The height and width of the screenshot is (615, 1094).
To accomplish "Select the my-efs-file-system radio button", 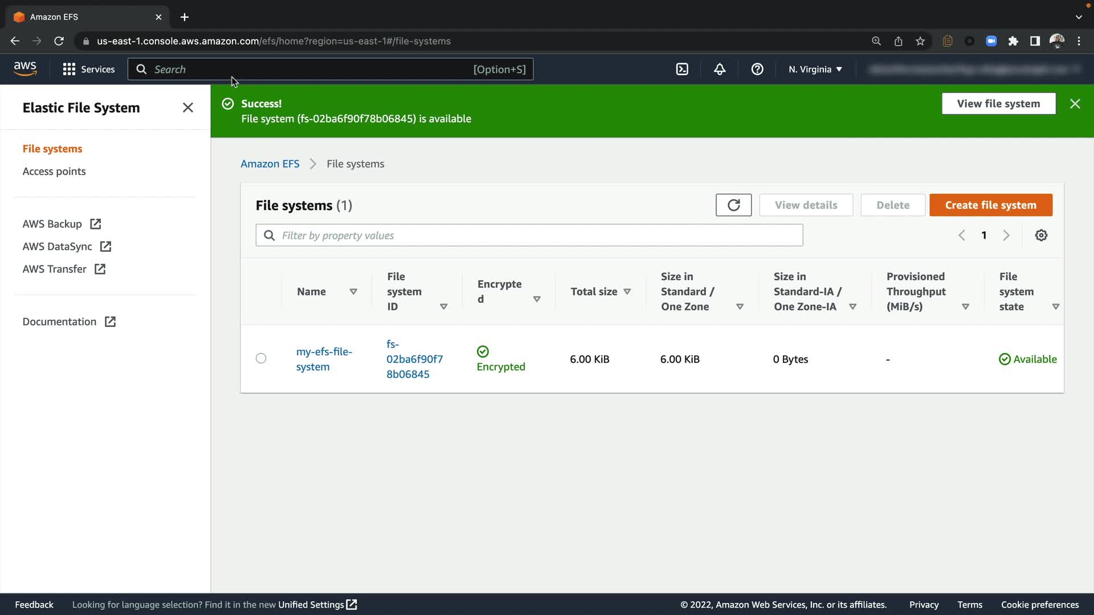I will click(x=261, y=358).
